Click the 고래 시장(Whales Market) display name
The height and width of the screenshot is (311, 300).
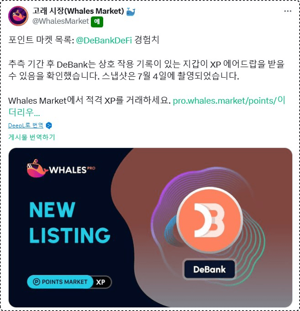78,11
